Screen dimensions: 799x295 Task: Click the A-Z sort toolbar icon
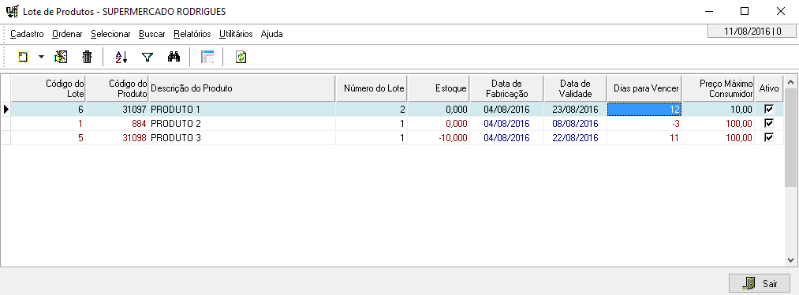coord(121,57)
